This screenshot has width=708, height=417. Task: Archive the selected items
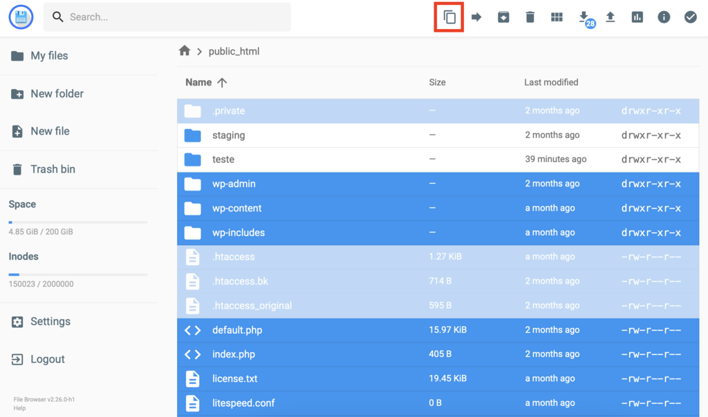[503, 17]
